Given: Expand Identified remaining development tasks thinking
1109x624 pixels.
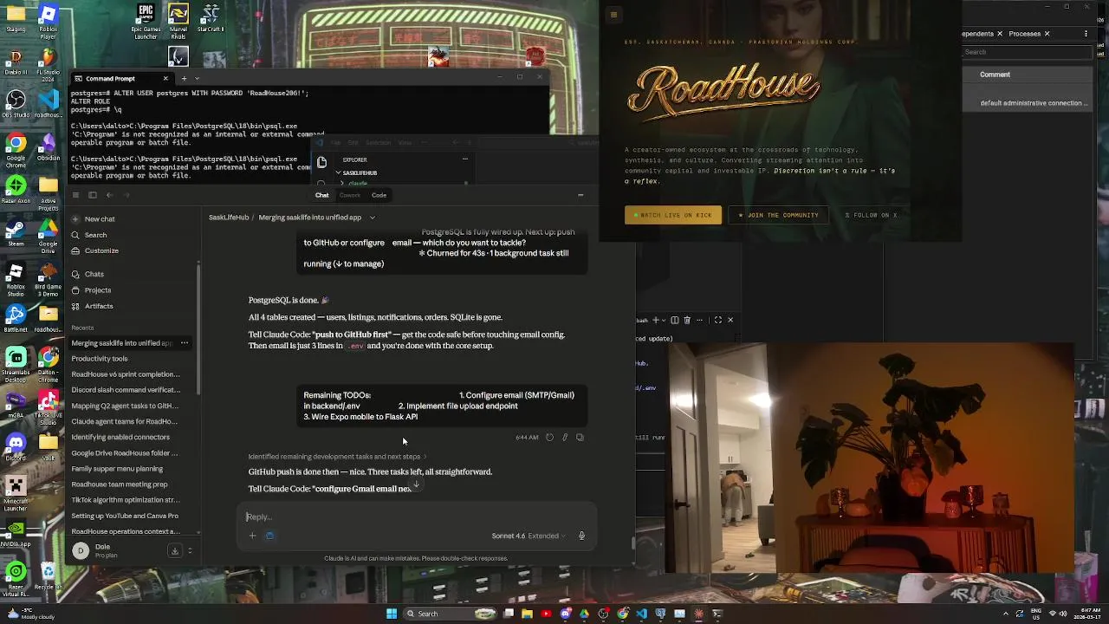Looking at the screenshot, I should (337, 457).
